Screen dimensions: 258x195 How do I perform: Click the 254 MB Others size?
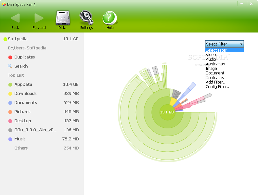(71, 148)
